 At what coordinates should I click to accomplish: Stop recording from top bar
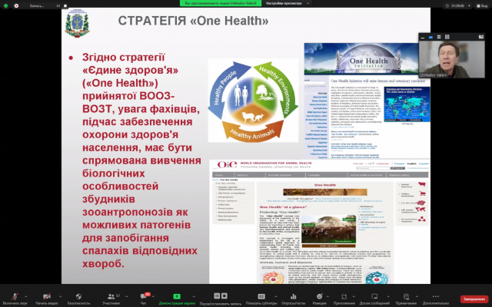click(65, 5)
